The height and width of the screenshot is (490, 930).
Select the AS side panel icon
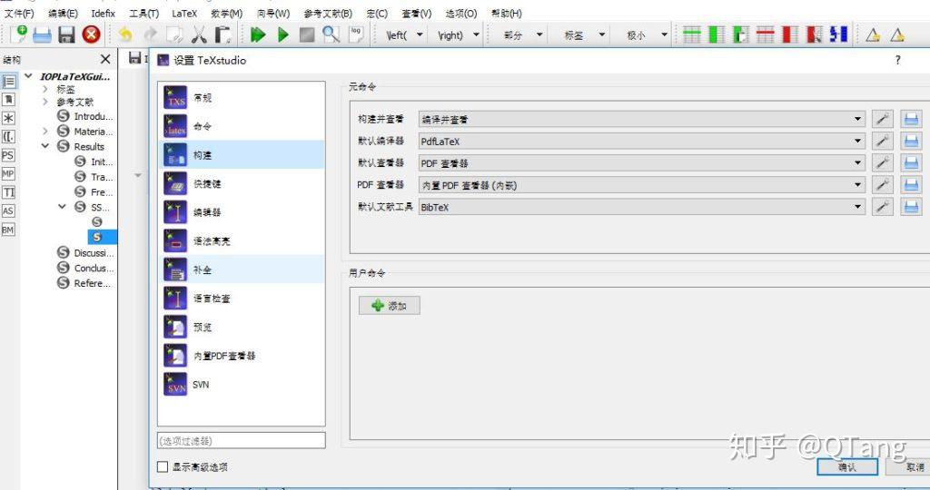pos(8,211)
